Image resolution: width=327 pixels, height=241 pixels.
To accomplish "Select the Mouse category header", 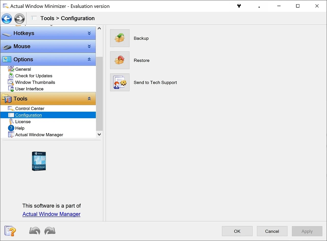I will coord(22,46).
